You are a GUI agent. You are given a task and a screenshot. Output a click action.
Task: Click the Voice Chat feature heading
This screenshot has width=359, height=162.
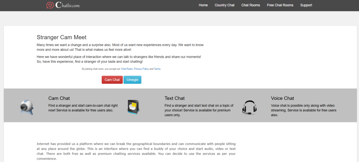[x=282, y=98]
